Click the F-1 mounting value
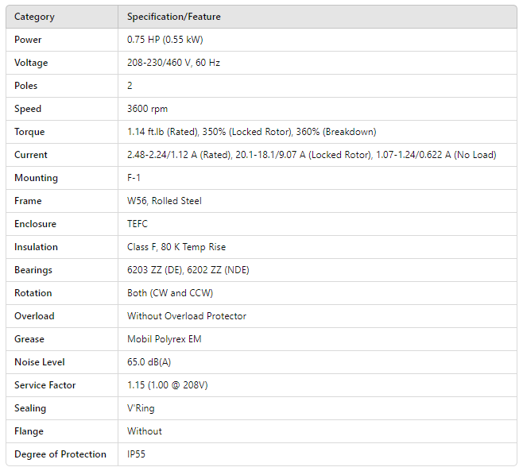 coord(134,178)
